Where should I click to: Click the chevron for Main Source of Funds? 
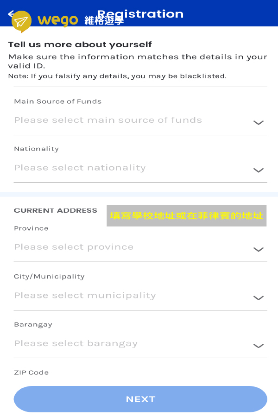pyautogui.click(x=258, y=123)
